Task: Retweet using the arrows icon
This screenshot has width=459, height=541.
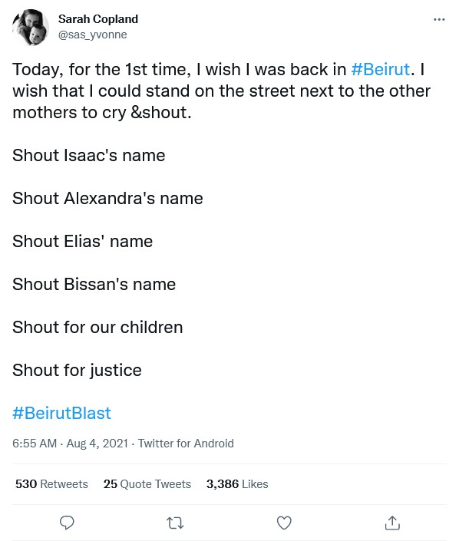Action: (175, 523)
